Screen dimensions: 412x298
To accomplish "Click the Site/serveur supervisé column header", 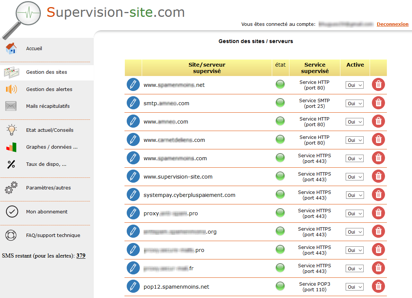I will click(207, 68).
